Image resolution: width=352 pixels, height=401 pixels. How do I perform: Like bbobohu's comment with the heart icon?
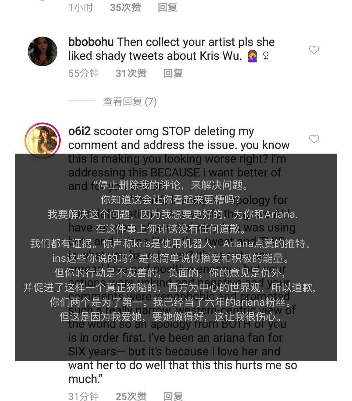(314, 50)
